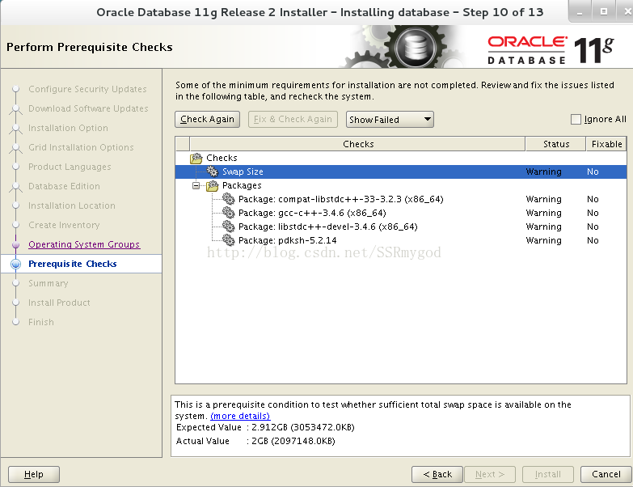
Task: Click Fixable No value for gcc-c++ row
Action: [593, 213]
